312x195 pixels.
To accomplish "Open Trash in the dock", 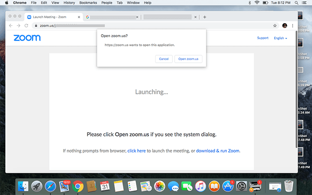I will [289, 186].
